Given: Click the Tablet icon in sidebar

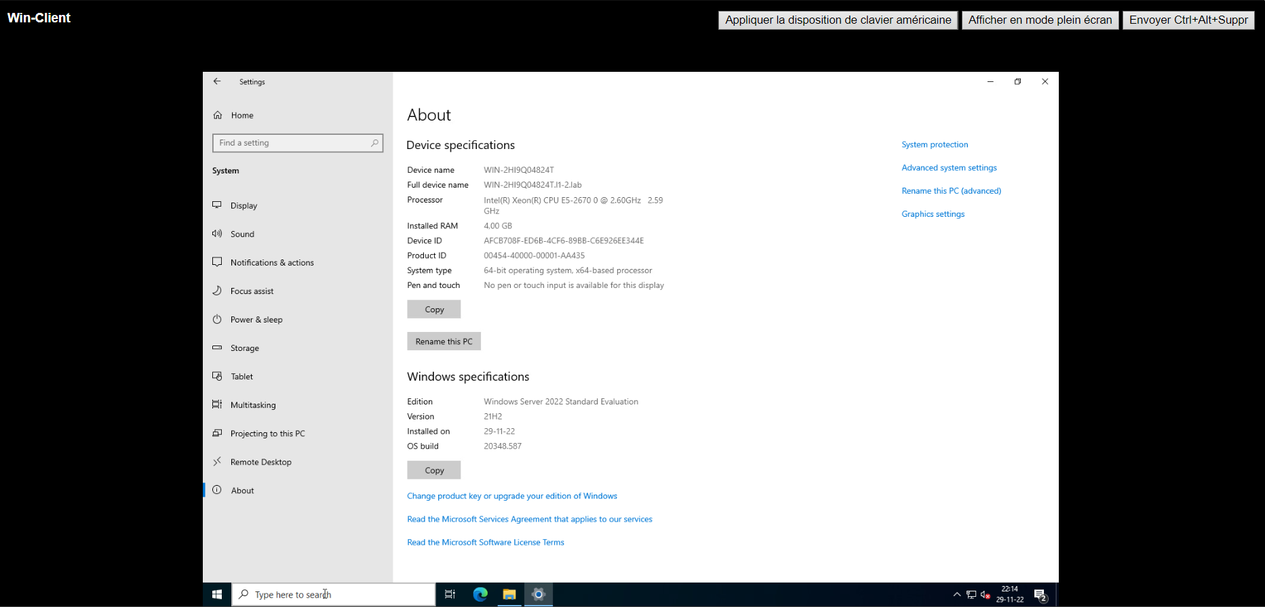Looking at the screenshot, I should (217, 376).
